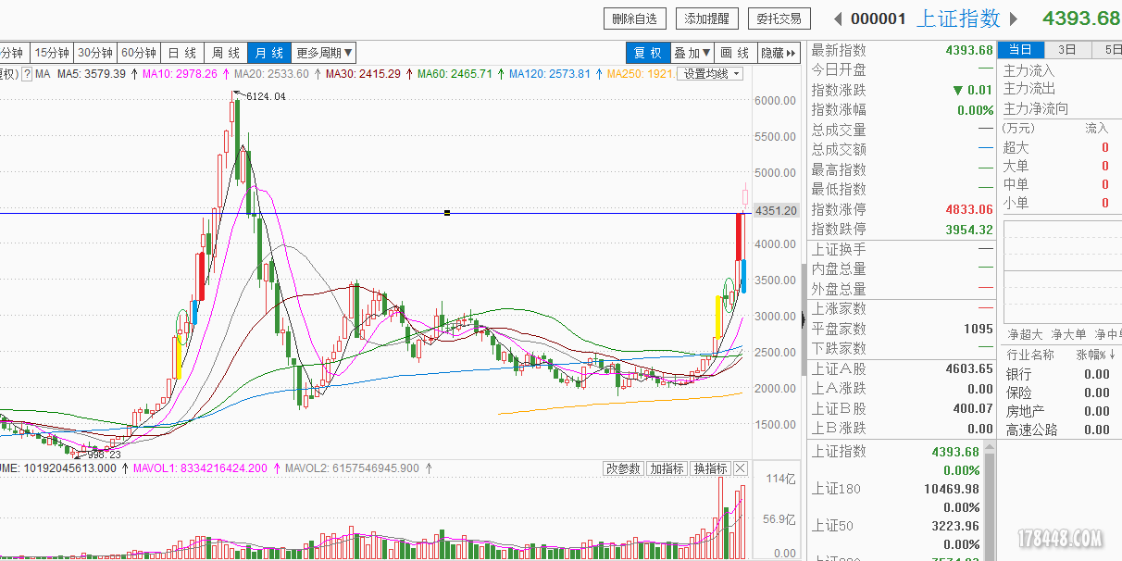Click 换指标 button in volume panel
Viewport: 1122px width, 561px height.
pos(710,469)
